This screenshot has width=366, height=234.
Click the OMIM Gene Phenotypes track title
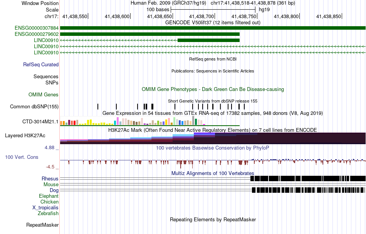(213, 89)
